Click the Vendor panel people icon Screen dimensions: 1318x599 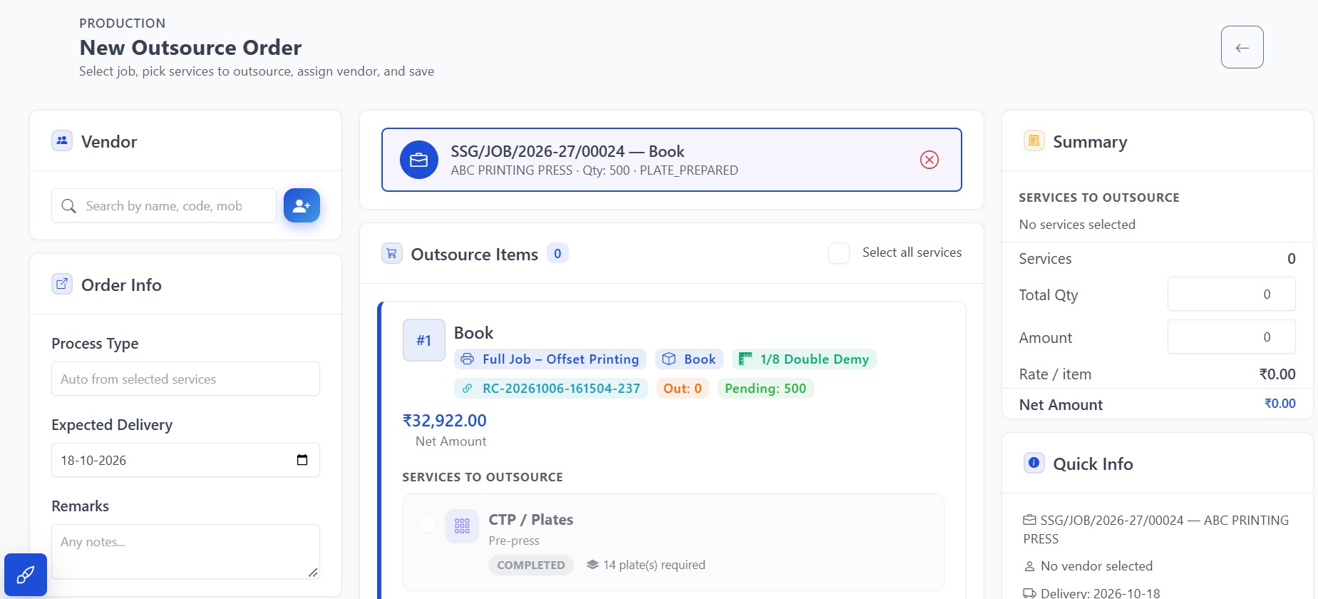pyautogui.click(x=62, y=140)
